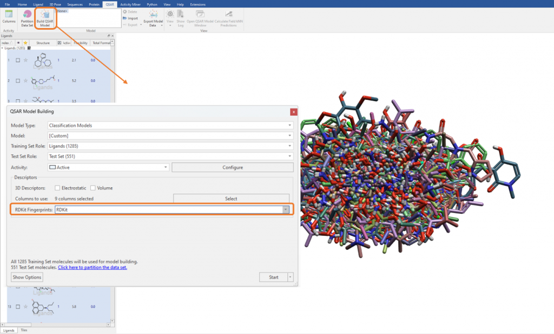The image size is (554, 334).
Task: Click the partition the data set link
Action: [x=92, y=267]
